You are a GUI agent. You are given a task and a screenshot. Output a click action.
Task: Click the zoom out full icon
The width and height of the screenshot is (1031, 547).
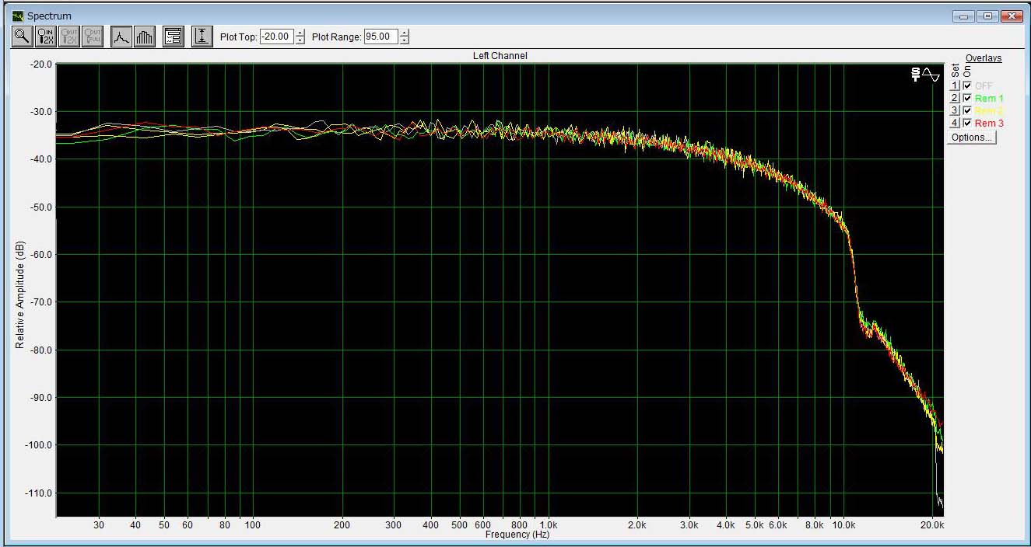coord(93,37)
